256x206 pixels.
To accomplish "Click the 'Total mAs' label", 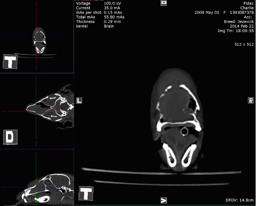I will click(86, 17).
